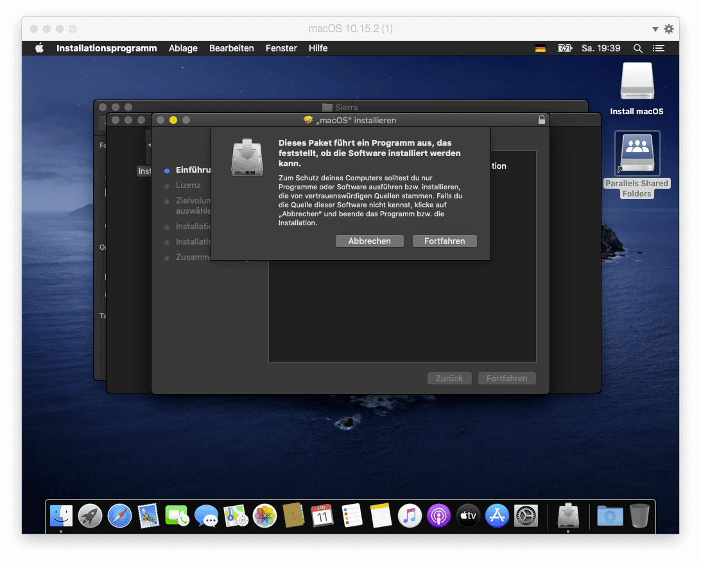
Task: Click the lock icon in installer title bar
Action: click(542, 120)
